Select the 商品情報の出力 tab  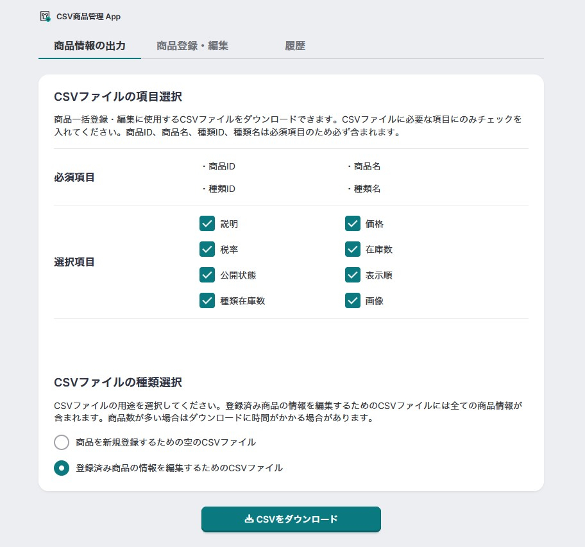(x=90, y=46)
